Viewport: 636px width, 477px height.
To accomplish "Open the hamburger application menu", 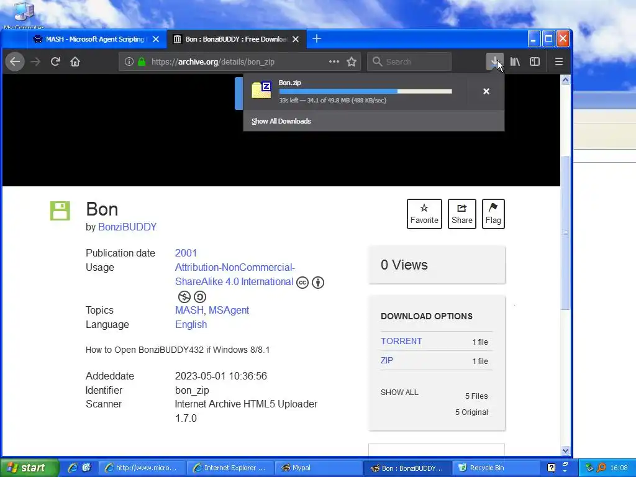I will pyautogui.click(x=558, y=61).
